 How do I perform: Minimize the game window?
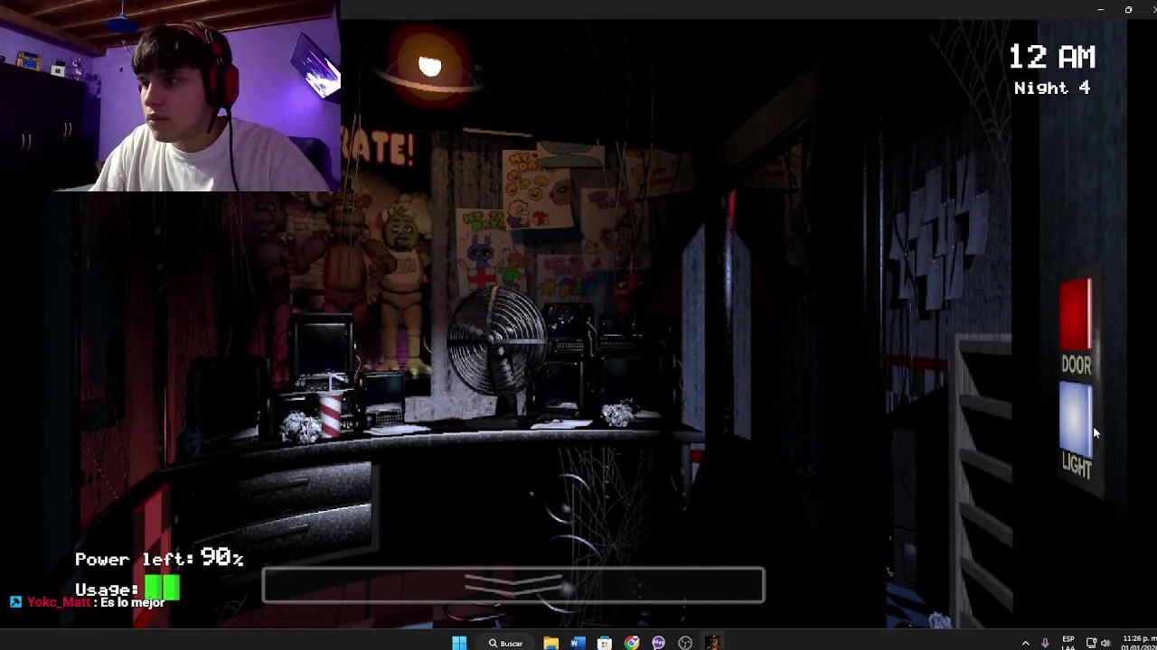pos(1100,9)
